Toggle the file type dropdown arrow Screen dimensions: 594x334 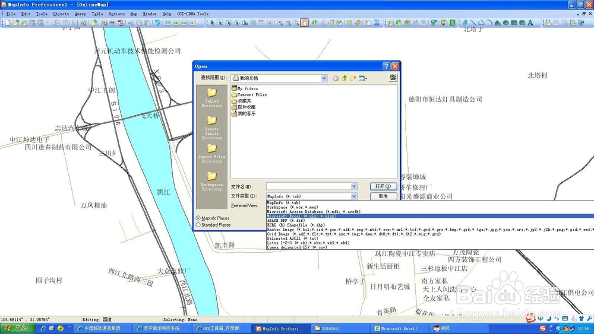coord(354,196)
